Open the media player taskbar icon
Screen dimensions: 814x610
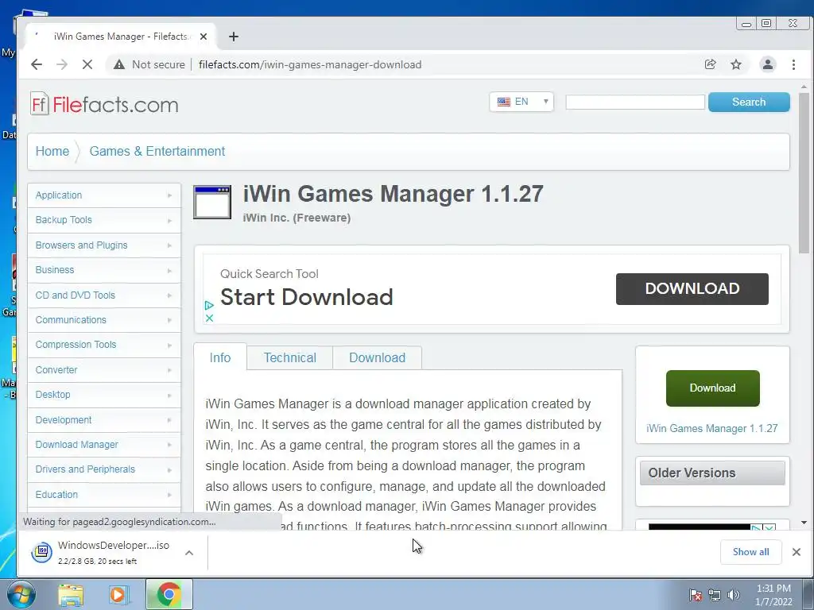pyautogui.click(x=119, y=594)
